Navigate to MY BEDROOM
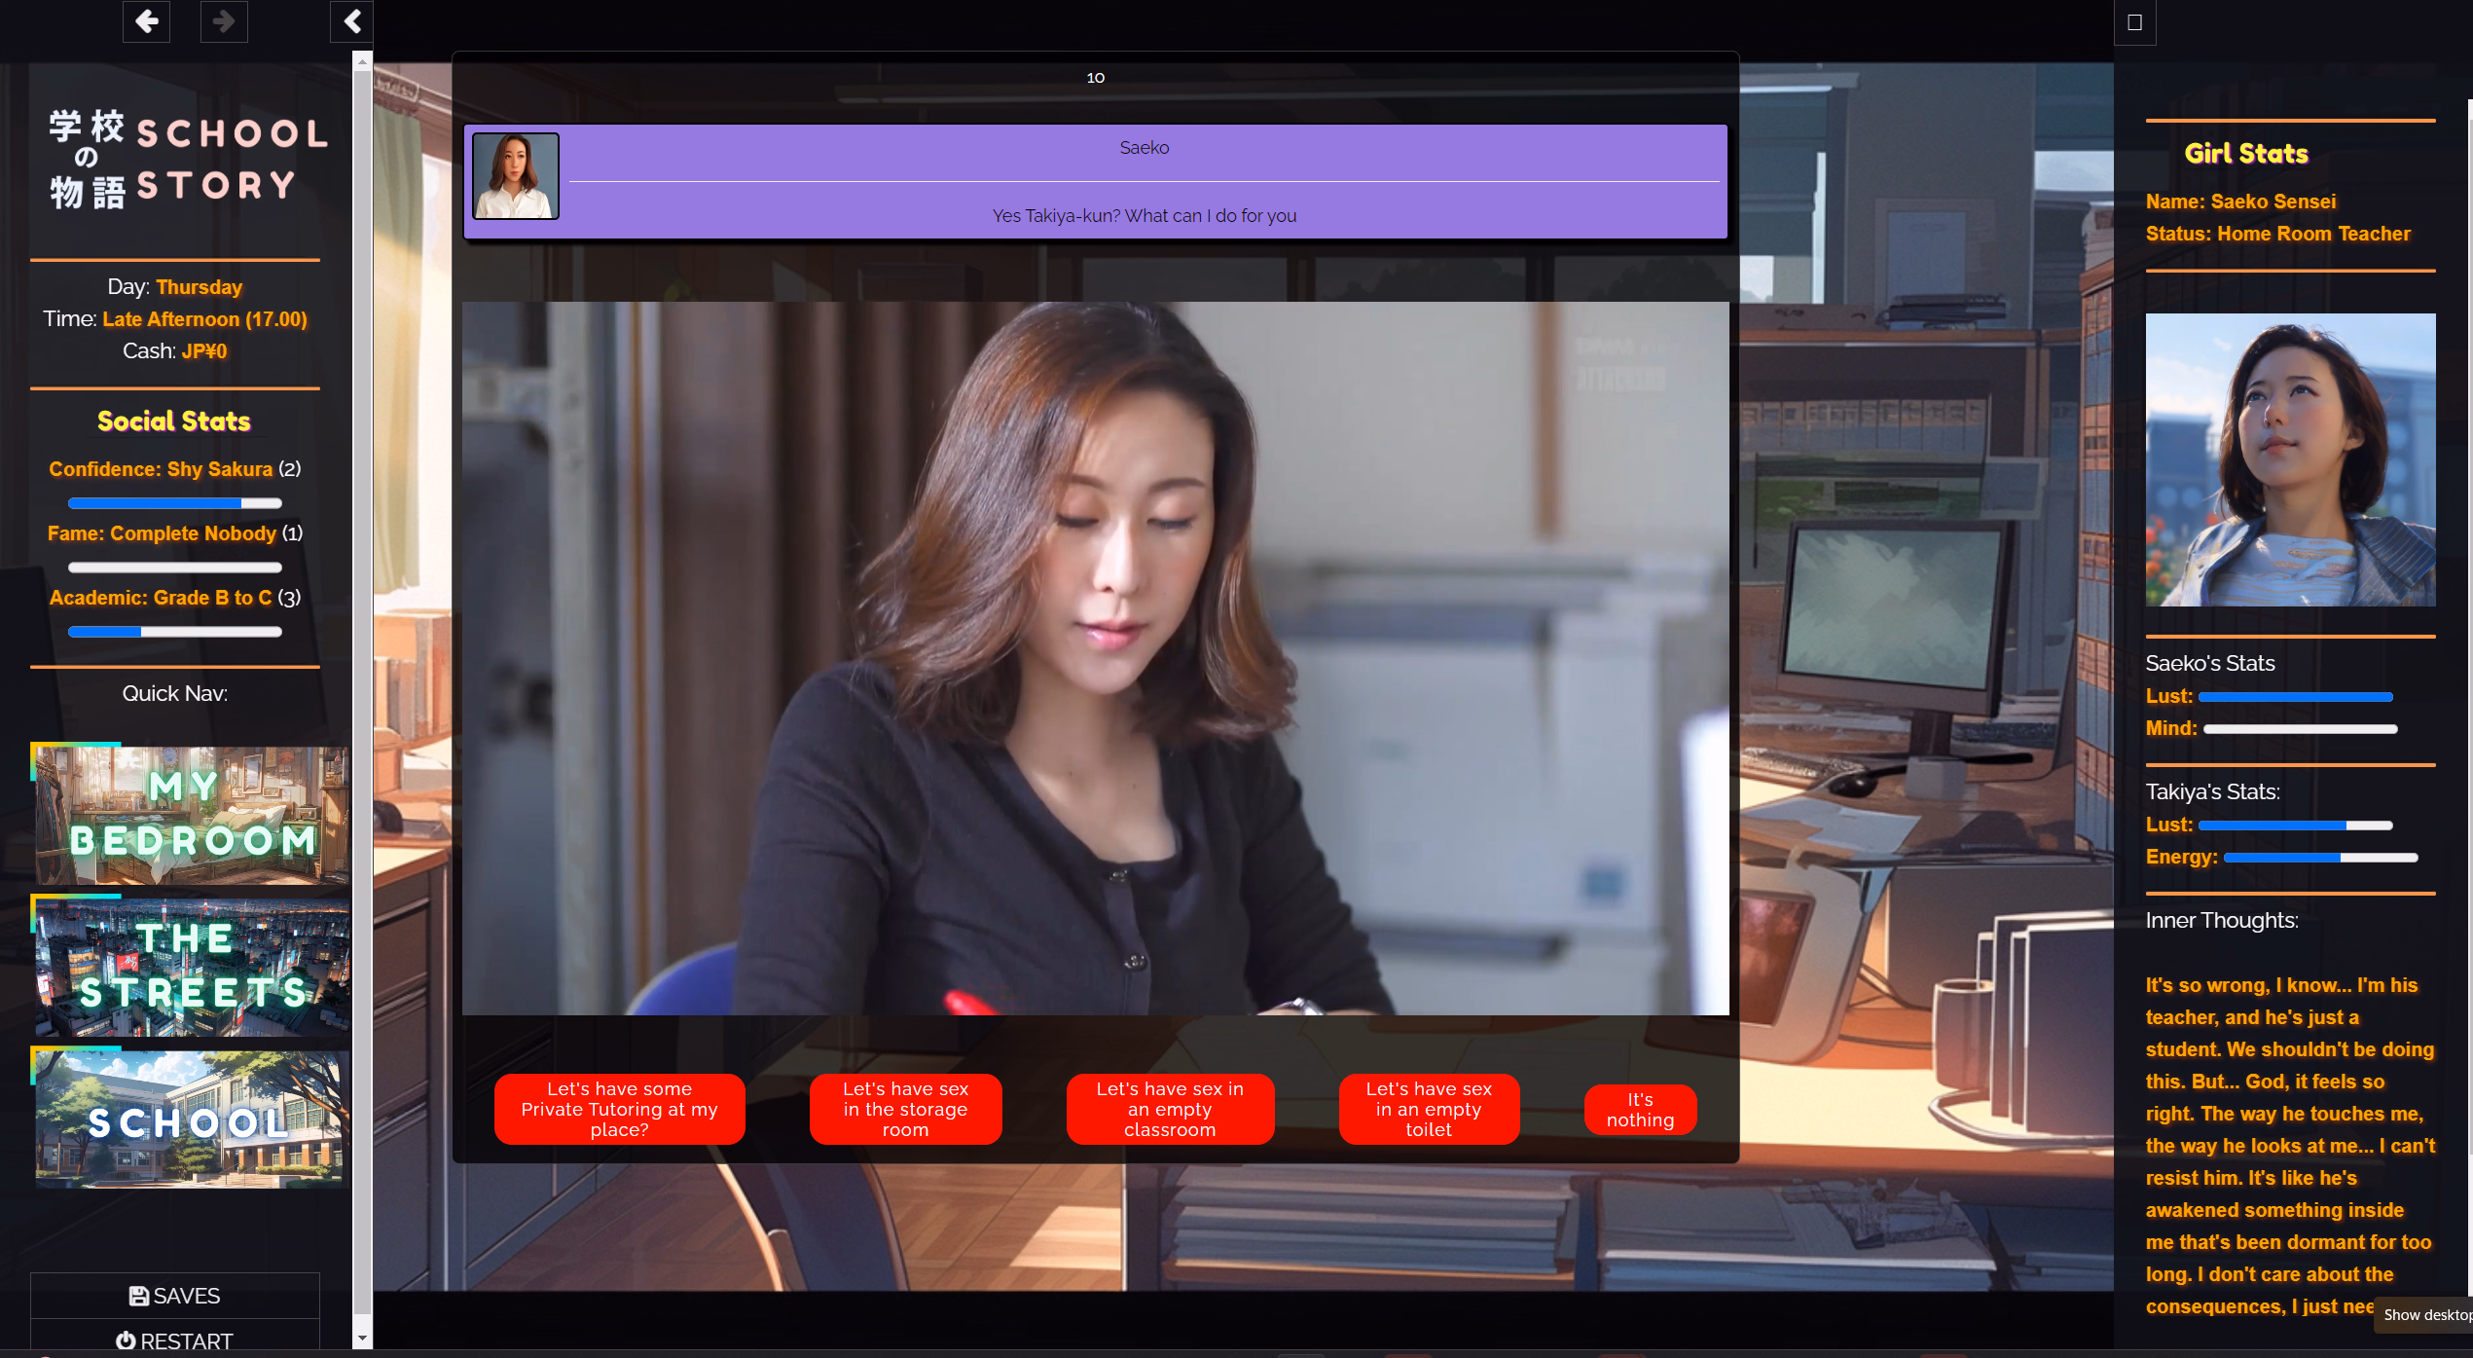 192,815
